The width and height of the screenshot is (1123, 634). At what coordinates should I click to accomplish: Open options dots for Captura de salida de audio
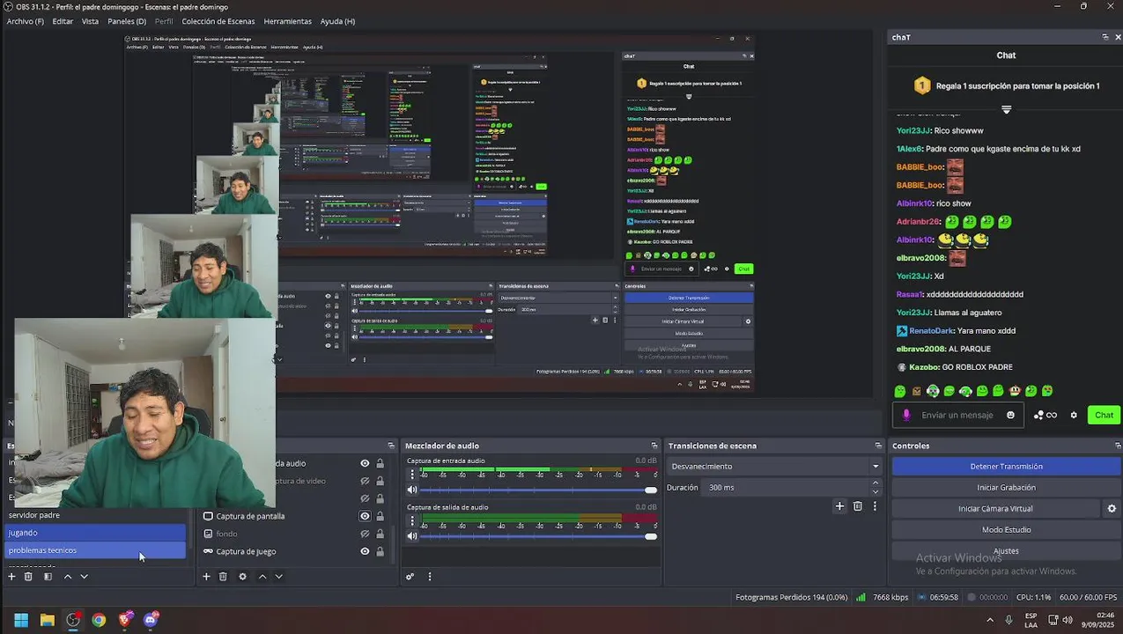(x=412, y=521)
